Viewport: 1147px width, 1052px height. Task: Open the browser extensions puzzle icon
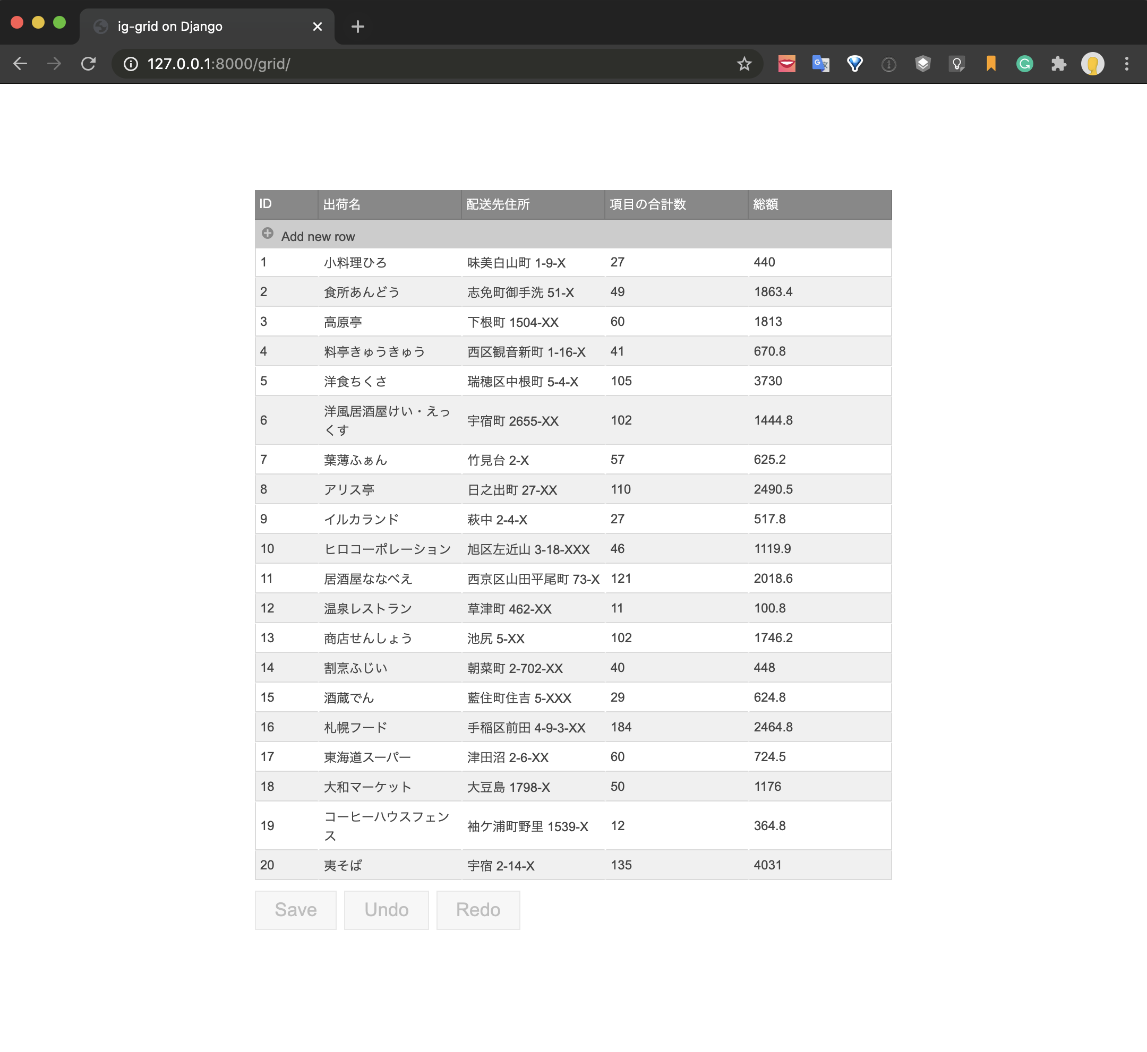coord(1059,64)
